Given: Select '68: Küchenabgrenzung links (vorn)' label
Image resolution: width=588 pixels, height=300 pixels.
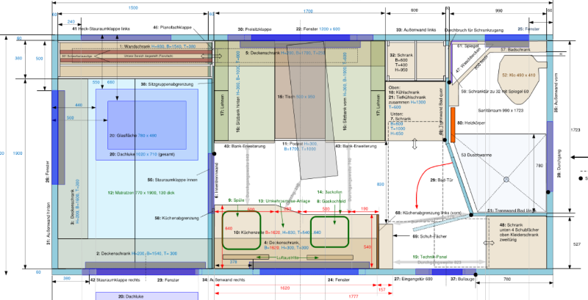Looking at the screenshot, I should (429, 213).
